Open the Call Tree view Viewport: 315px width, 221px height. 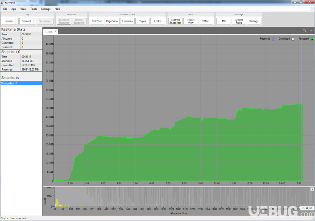tap(97, 21)
